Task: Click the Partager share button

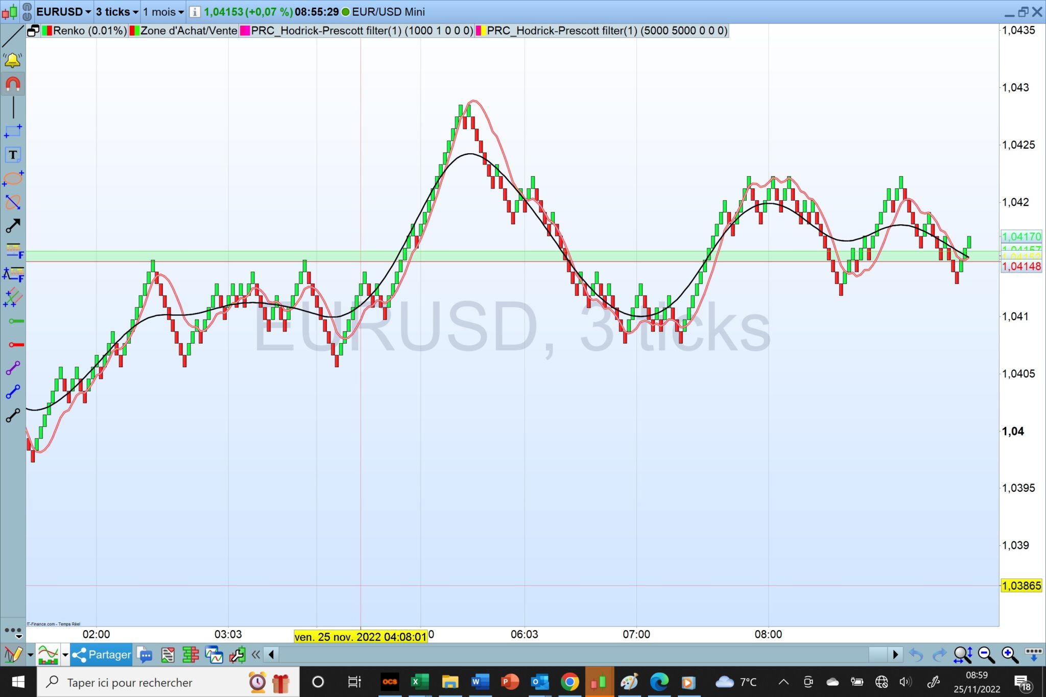Action: tap(102, 655)
